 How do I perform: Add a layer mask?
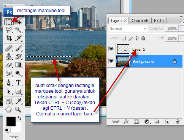pyautogui.click(x=136, y=121)
